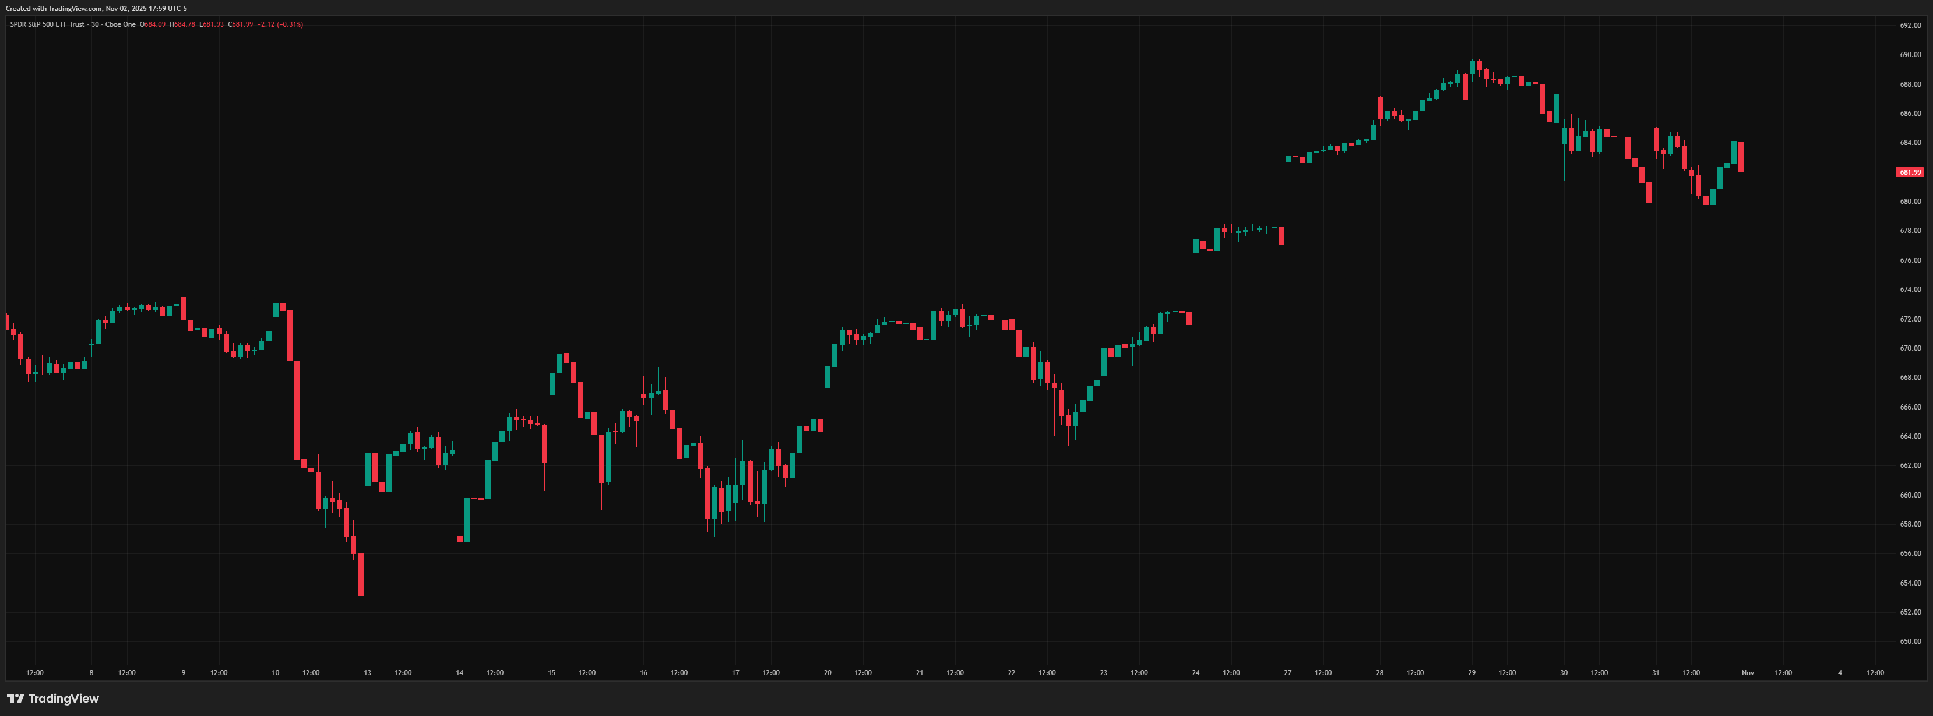1933x716 pixels.
Task: Click the 650.00 label on price axis
Action: 1910,641
